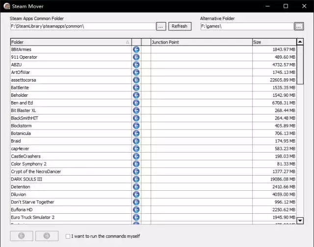Image resolution: width=314 pixels, height=247 pixels.
Task: Click the blue arrow icon for Euro Truck Simulator 2
Action: 136,217
